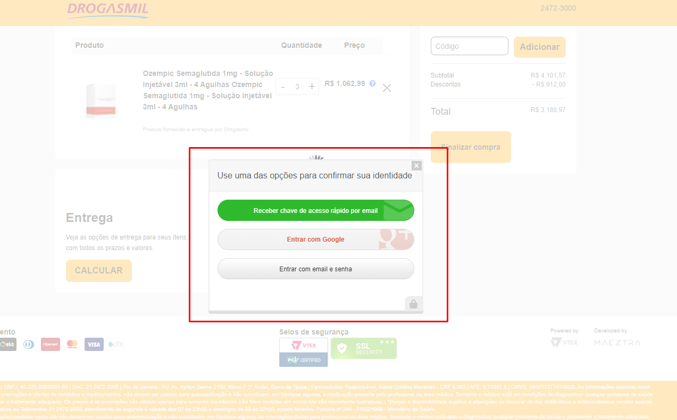Click the padlock icon in dialog
Image resolution: width=677 pixels, height=420 pixels.
point(414,304)
